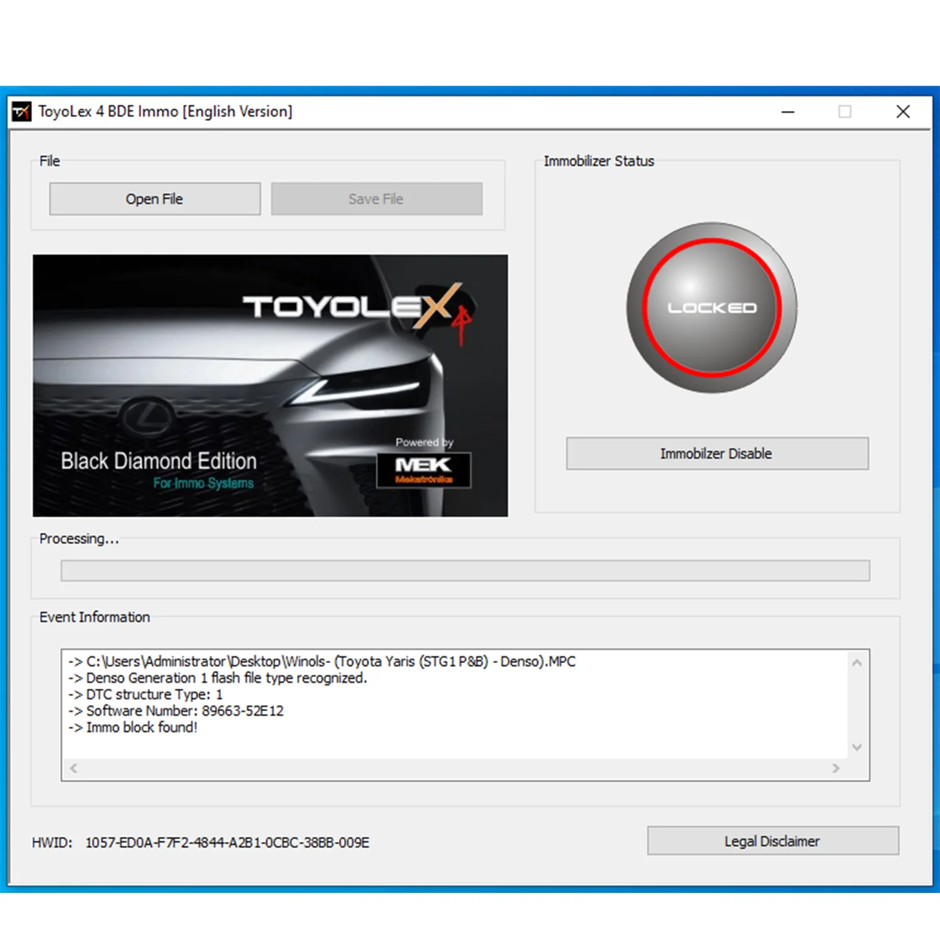This screenshot has height=940, width=940.
Task: Click the ToyoLex app icon in title bar
Action: coord(22,112)
